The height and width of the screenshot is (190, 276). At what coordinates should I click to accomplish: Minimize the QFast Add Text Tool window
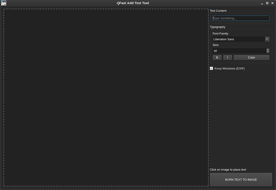pyautogui.click(x=262, y=3)
